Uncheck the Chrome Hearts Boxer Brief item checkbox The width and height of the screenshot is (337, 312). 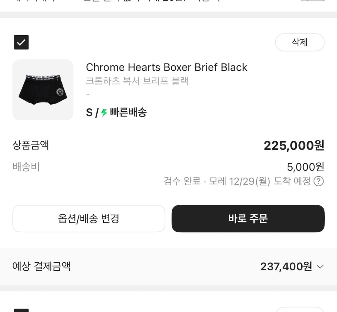(21, 42)
